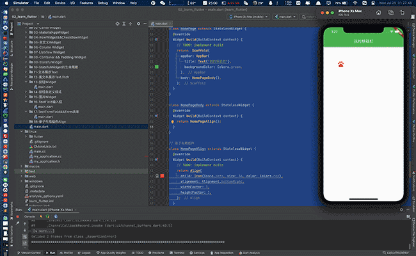
Task: Collapse the 13 Widget folder chevron
Action: [x=26, y=82]
